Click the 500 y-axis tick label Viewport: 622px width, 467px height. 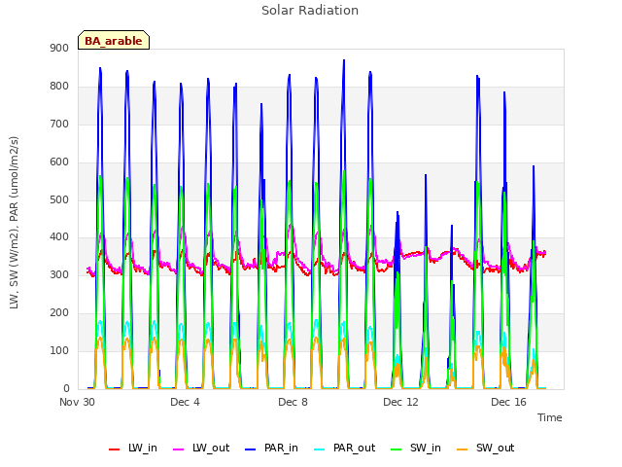tap(59, 199)
